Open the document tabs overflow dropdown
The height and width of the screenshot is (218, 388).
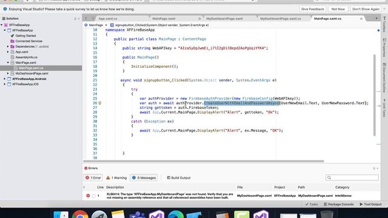tap(376, 19)
